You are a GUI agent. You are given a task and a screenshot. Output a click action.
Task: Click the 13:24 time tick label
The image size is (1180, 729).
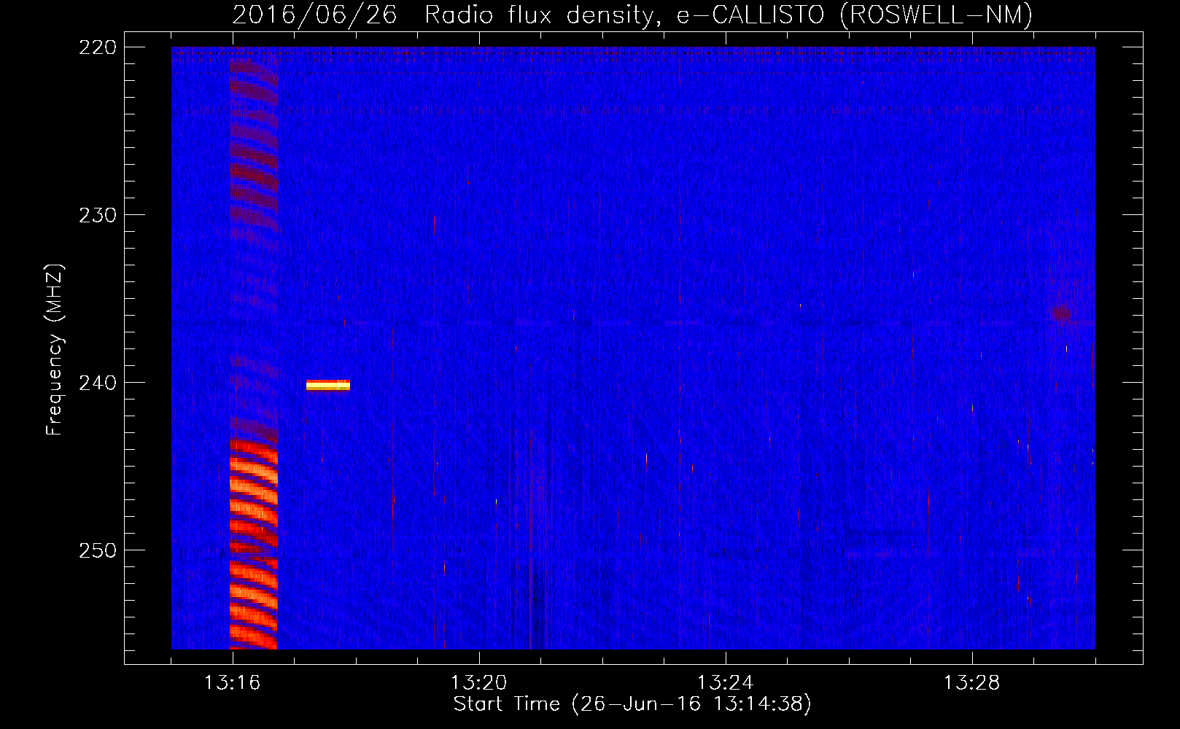(726, 683)
